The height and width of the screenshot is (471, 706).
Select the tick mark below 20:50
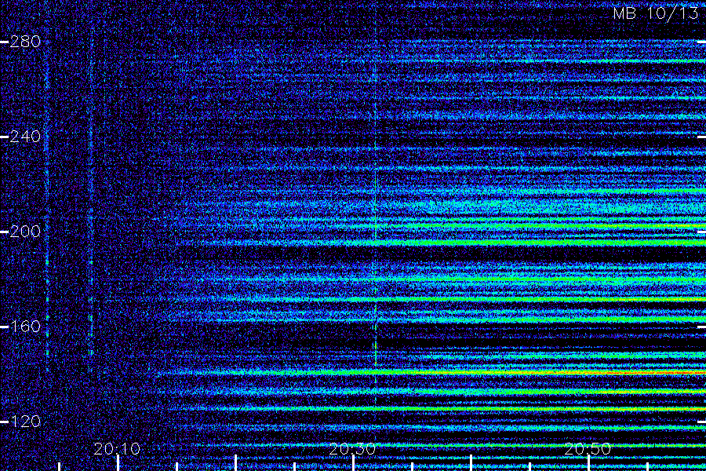pyautogui.click(x=588, y=463)
